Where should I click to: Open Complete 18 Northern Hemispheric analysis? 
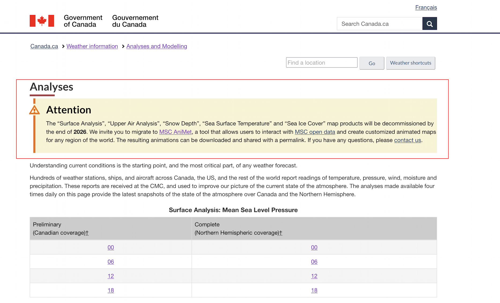click(314, 290)
